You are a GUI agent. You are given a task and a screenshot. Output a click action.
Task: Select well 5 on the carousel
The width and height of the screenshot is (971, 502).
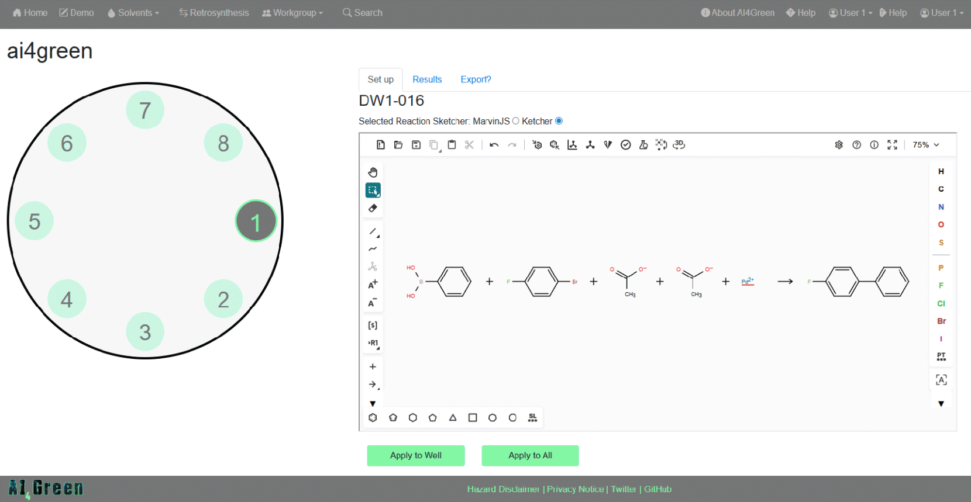tap(35, 221)
